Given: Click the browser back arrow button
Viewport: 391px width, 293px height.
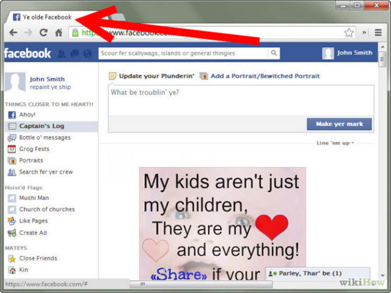Looking at the screenshot, I should pos(13,33).
